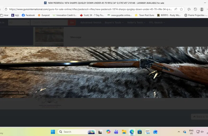The width and height of the screenshot is (208, 136).
Task: Open the Facebook bookmark
Action: pyautogui.click(x=28, y=15)
